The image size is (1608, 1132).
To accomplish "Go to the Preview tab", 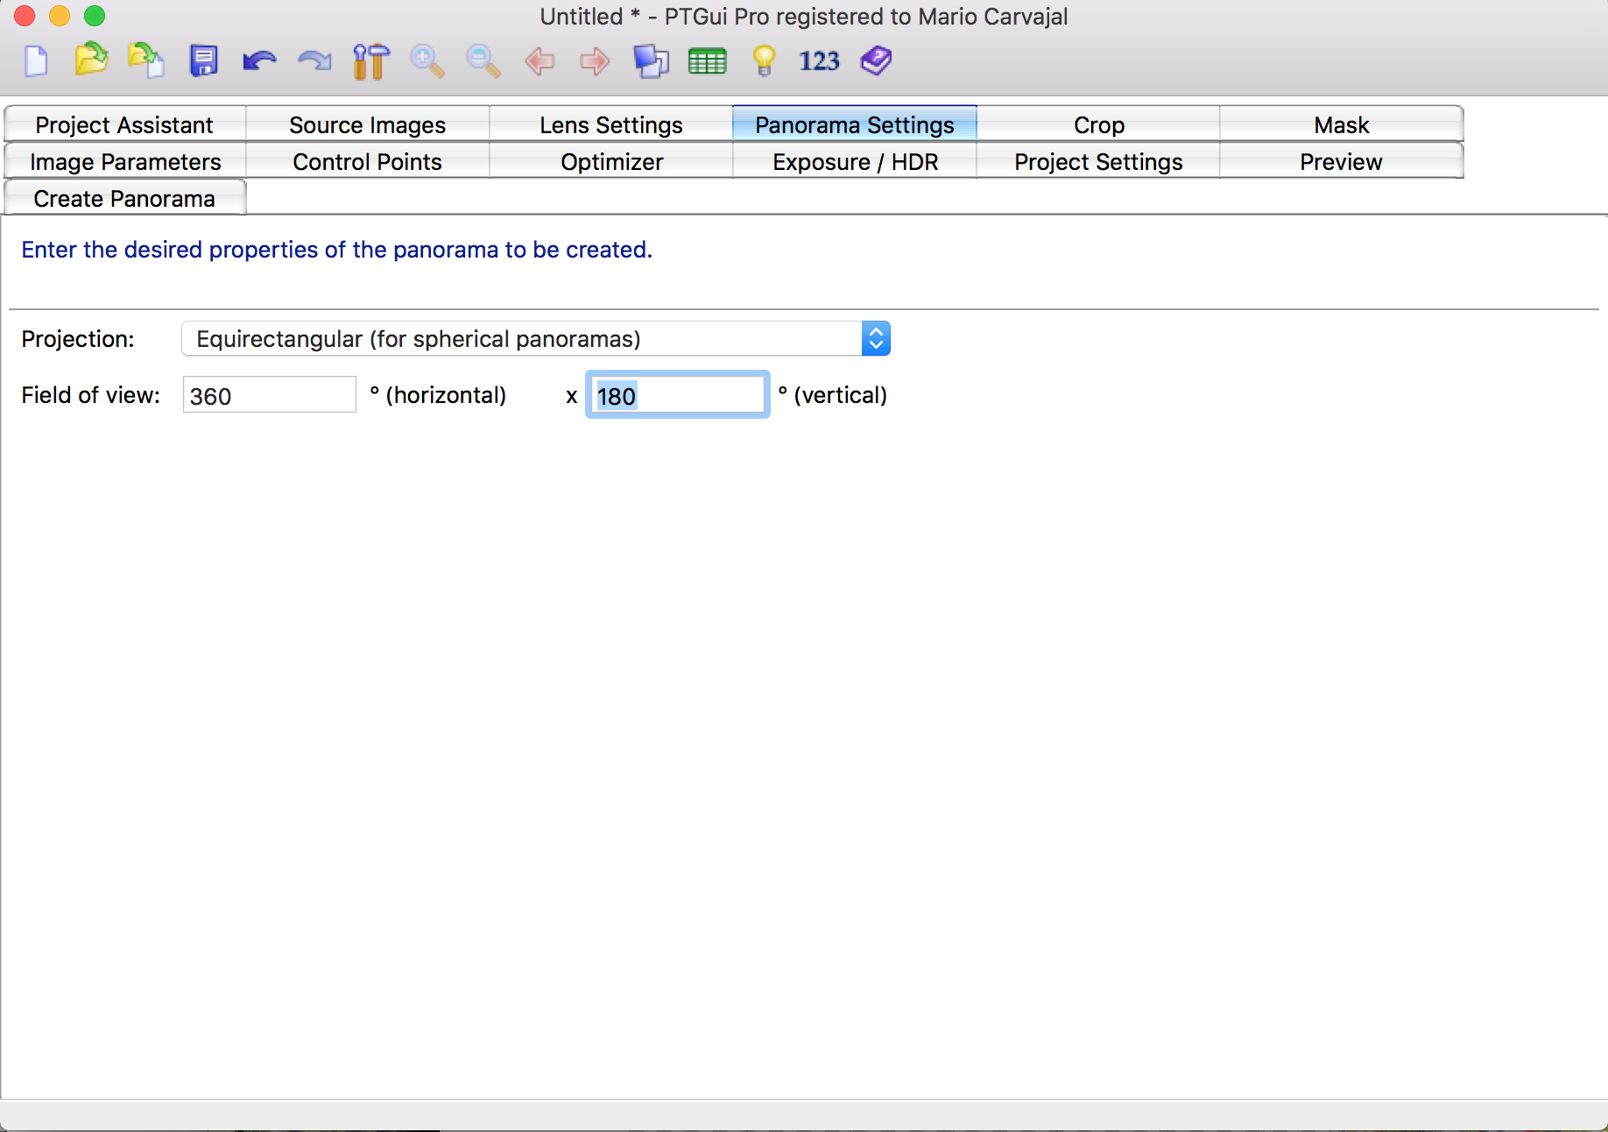I will coord(1341,161).
